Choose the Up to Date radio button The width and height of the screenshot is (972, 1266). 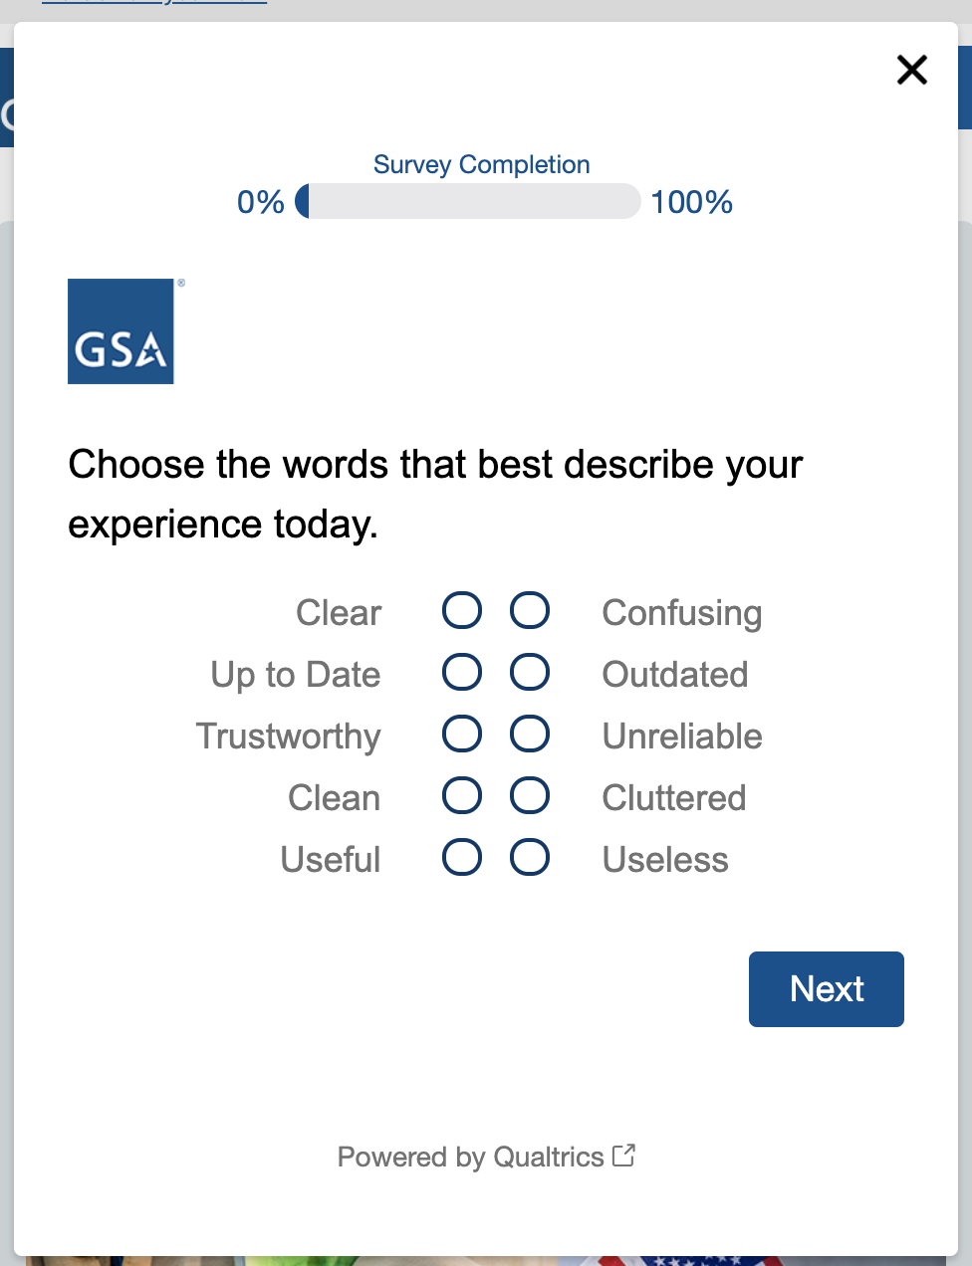pyautogui.click(x=462, y=672)
